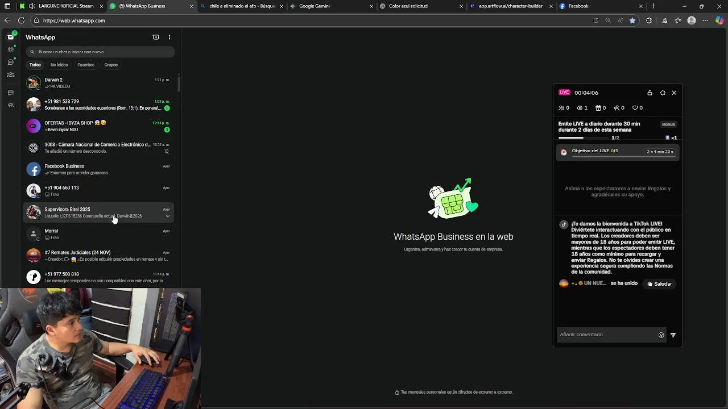
Task: Open a new browser tab
Action: [x=653, y=6]
